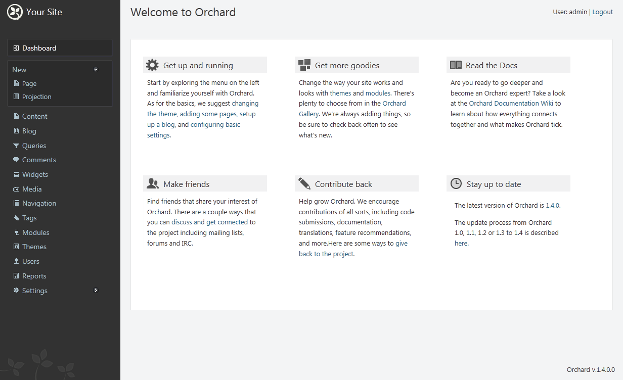The height and width of the screenshot is (380, 623).
Task: Click the Modules plug icon
Action: pyautogui.click(x=16, y=232)
